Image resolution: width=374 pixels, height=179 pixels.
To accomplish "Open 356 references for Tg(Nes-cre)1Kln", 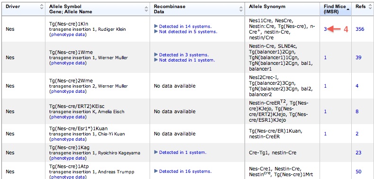I will pos(360,29).
